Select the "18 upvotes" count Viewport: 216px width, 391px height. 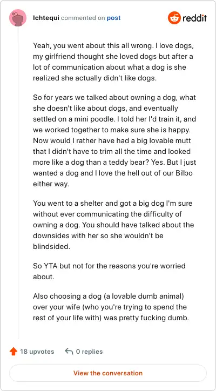[x=37, y=352]
